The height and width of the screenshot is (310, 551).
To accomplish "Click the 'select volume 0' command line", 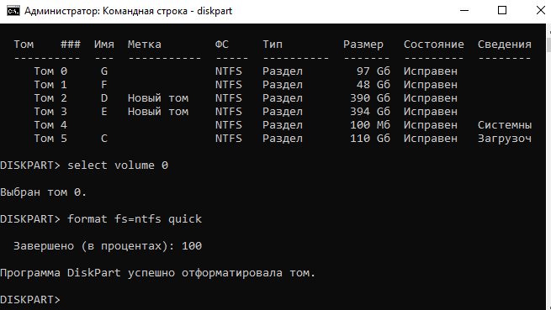I will [x=118, y=166].
